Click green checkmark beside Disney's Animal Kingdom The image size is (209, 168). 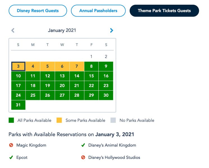click(x=83, y=145)
